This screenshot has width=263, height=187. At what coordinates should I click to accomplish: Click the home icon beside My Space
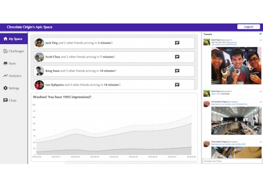5,39
